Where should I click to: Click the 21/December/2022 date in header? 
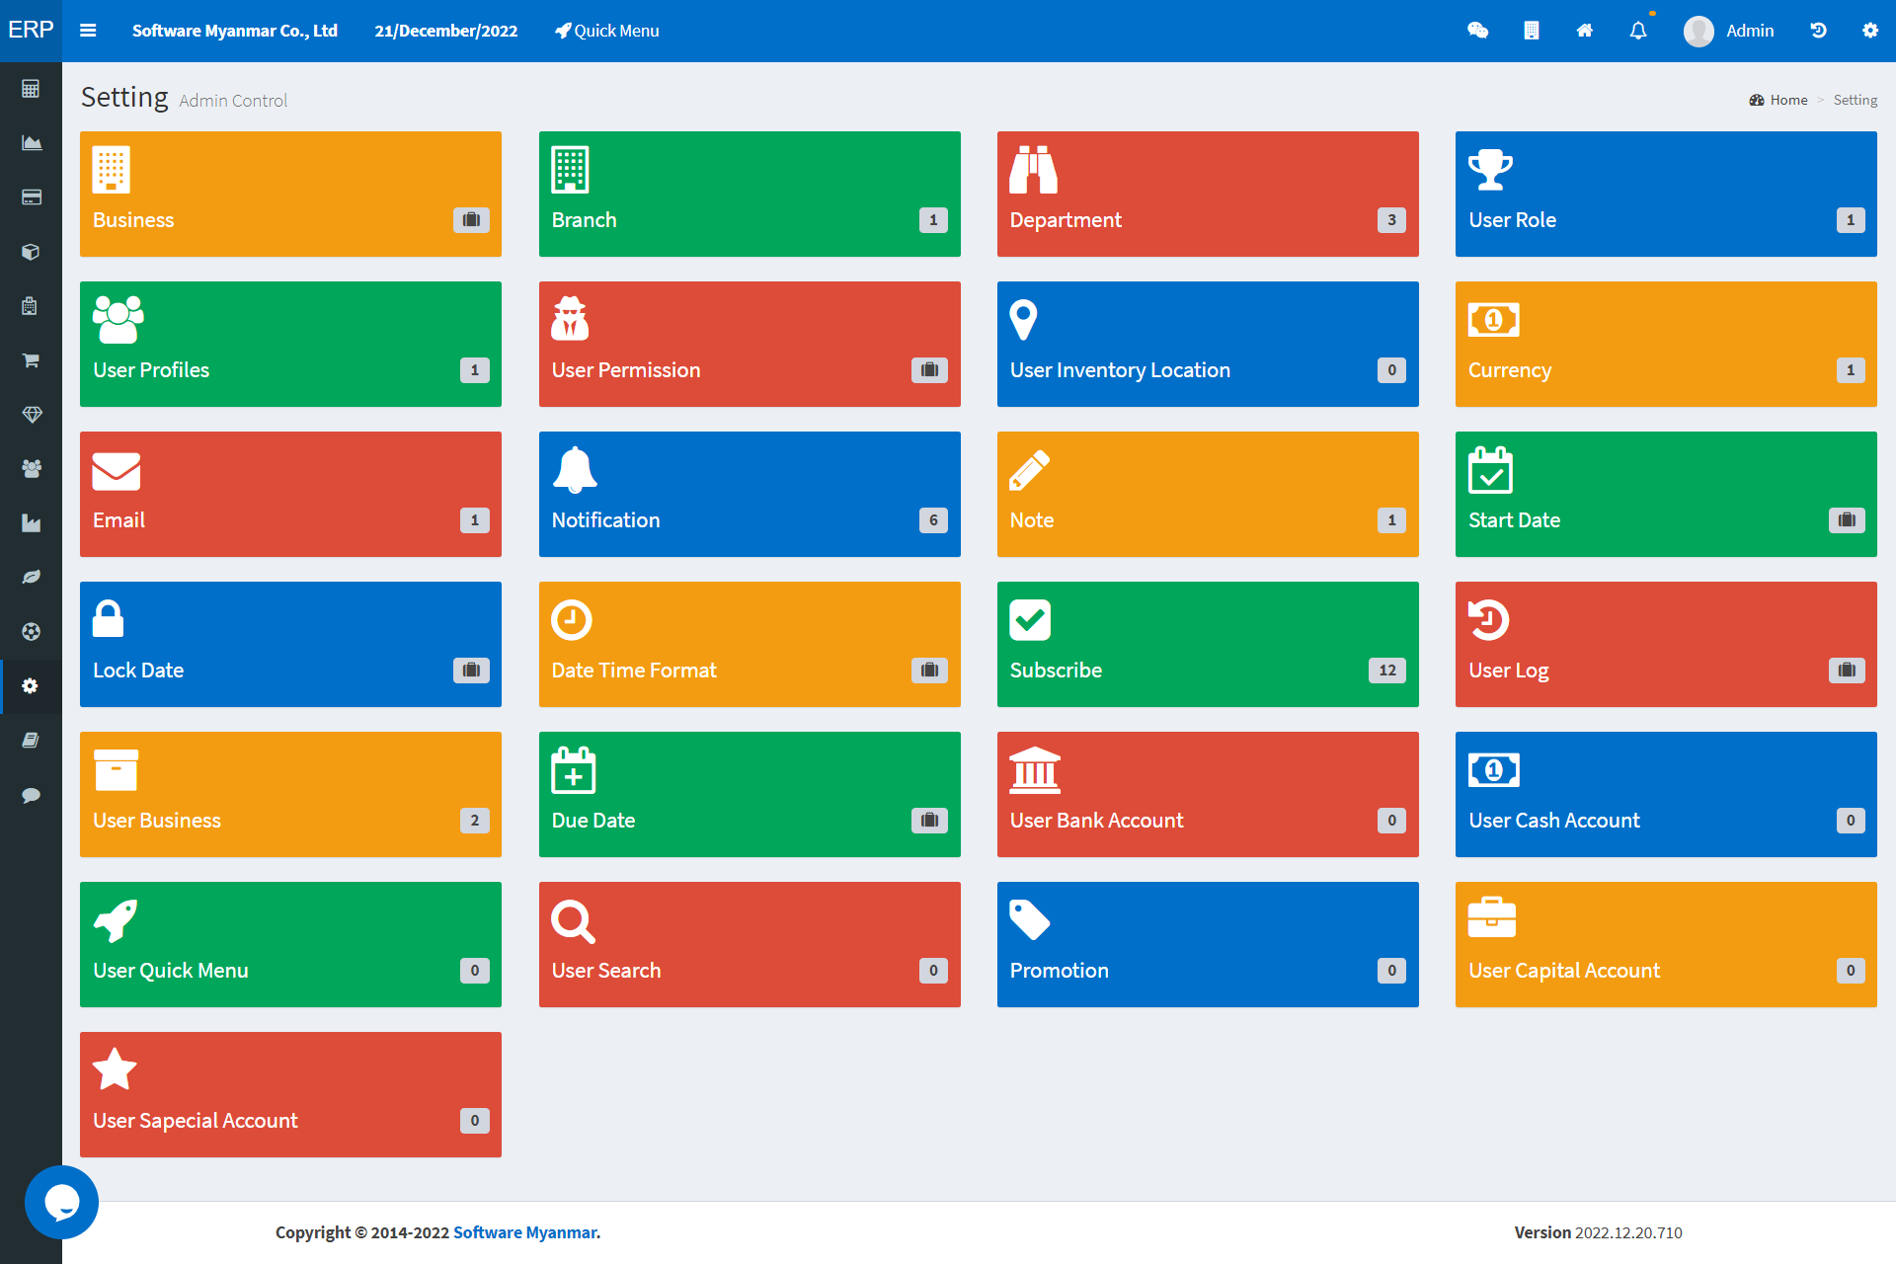(446, 31)
